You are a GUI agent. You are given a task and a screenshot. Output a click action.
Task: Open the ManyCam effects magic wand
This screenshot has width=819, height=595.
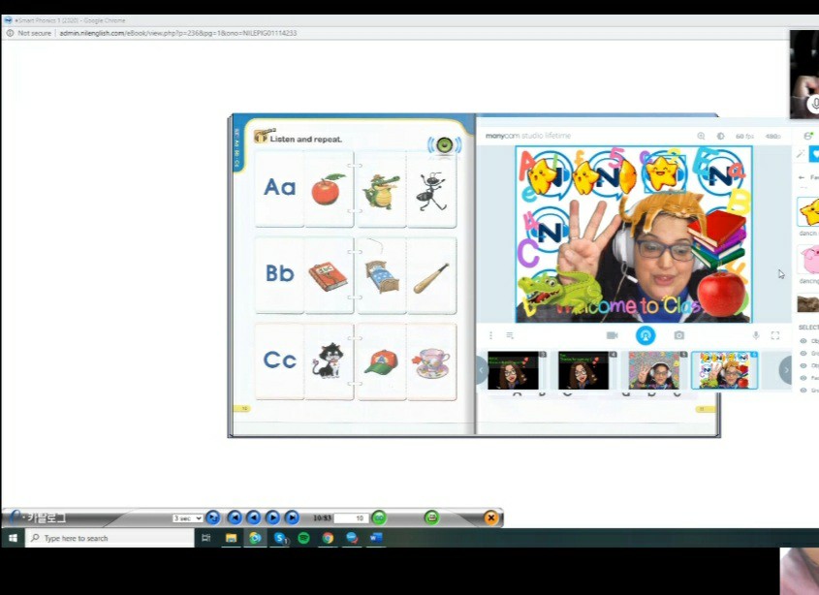pyautogui.click(x=800, y=153)
